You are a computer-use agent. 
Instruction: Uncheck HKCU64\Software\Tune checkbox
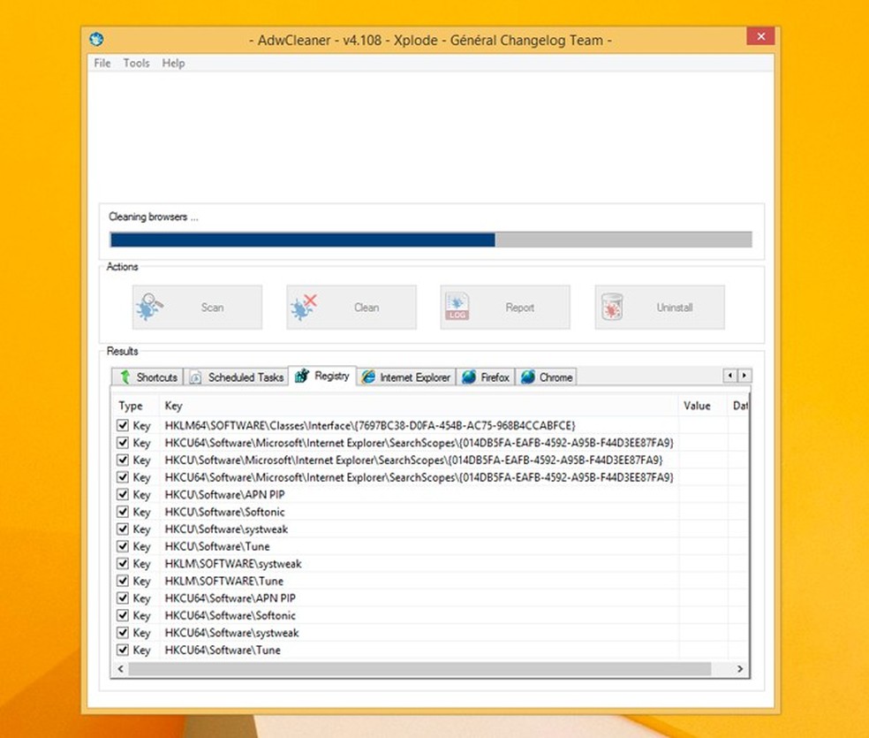[x=123, y=650]
